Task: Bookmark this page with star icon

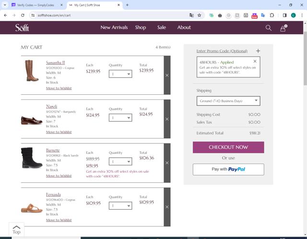Action: point(200,15)
